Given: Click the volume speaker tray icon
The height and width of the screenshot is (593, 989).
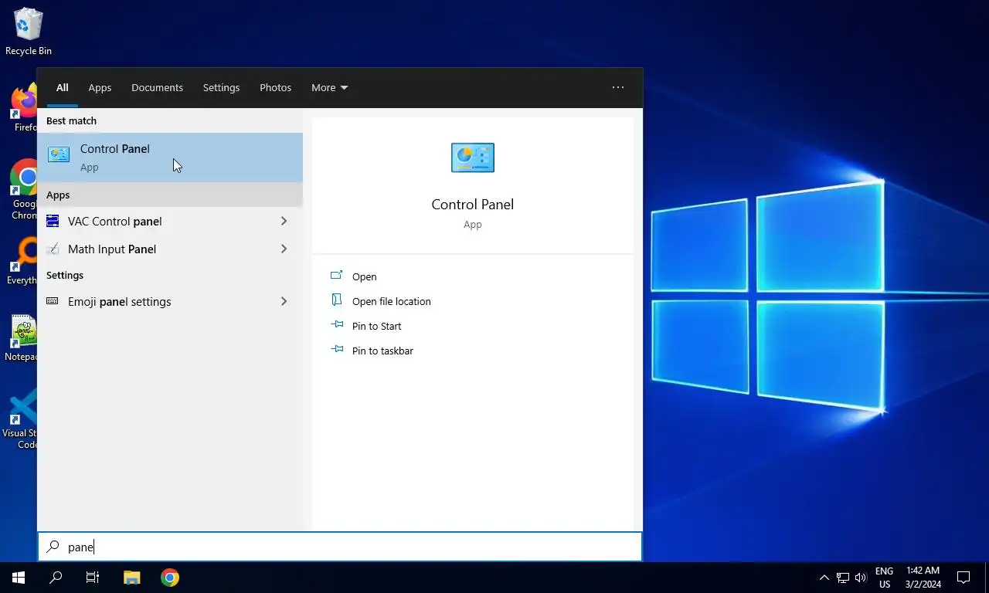Looking at the screenshot, I should [x=862, y=578].
